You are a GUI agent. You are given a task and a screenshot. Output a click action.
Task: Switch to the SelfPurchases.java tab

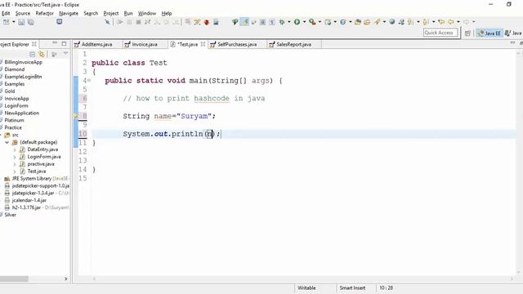pyautogui.click(x=237, y=44)
